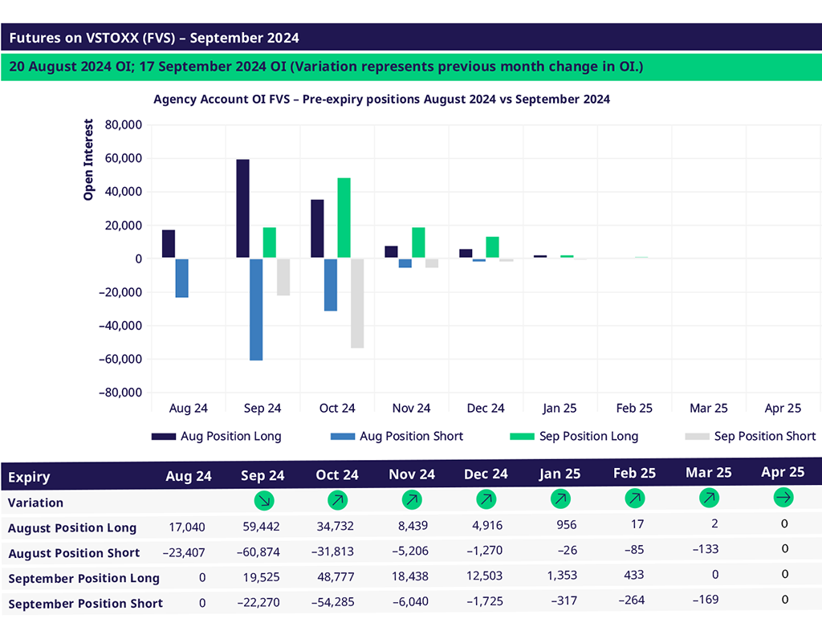The height and width of the screenshot is (635, 822).
Task: Select the 59,442 table cell
Action: coord(262,527)
